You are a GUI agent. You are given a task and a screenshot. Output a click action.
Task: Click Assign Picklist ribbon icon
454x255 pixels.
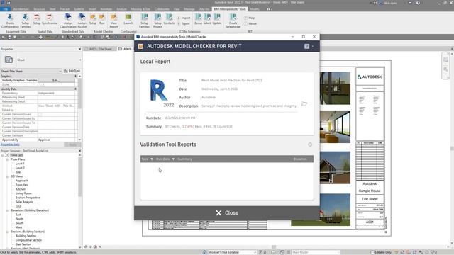(x=82, y=21)
